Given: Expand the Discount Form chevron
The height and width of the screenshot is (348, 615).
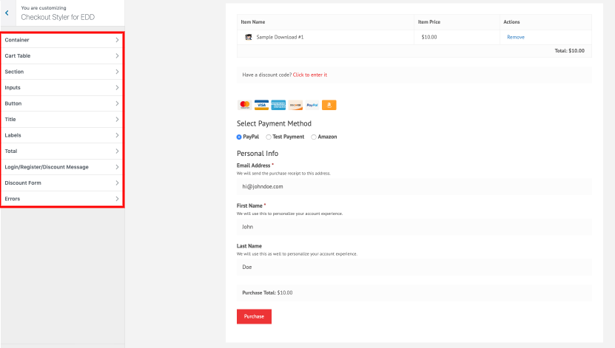Looking at the screenshot, I should (x=117, y=182).
